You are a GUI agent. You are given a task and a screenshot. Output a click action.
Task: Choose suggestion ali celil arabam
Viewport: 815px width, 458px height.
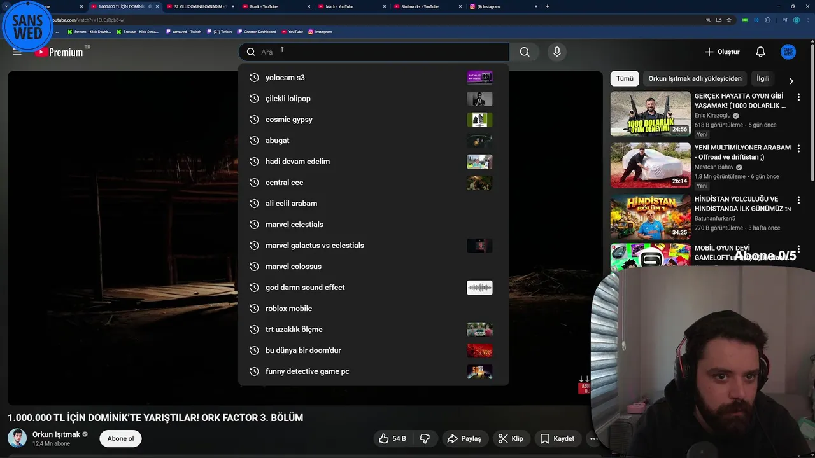[x=373, y=204]
